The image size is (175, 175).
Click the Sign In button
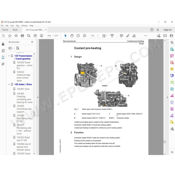coord(167,30)
